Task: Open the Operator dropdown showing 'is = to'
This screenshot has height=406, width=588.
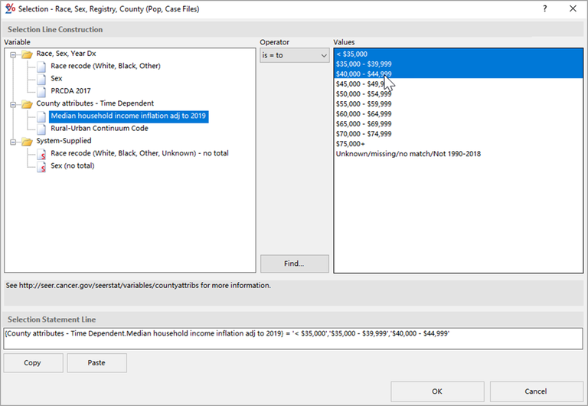Action: [x=294, y=55]
